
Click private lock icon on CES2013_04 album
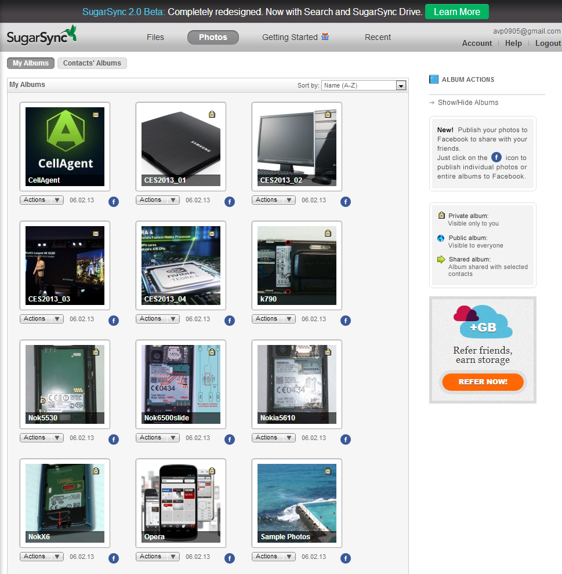pos(212,233)
